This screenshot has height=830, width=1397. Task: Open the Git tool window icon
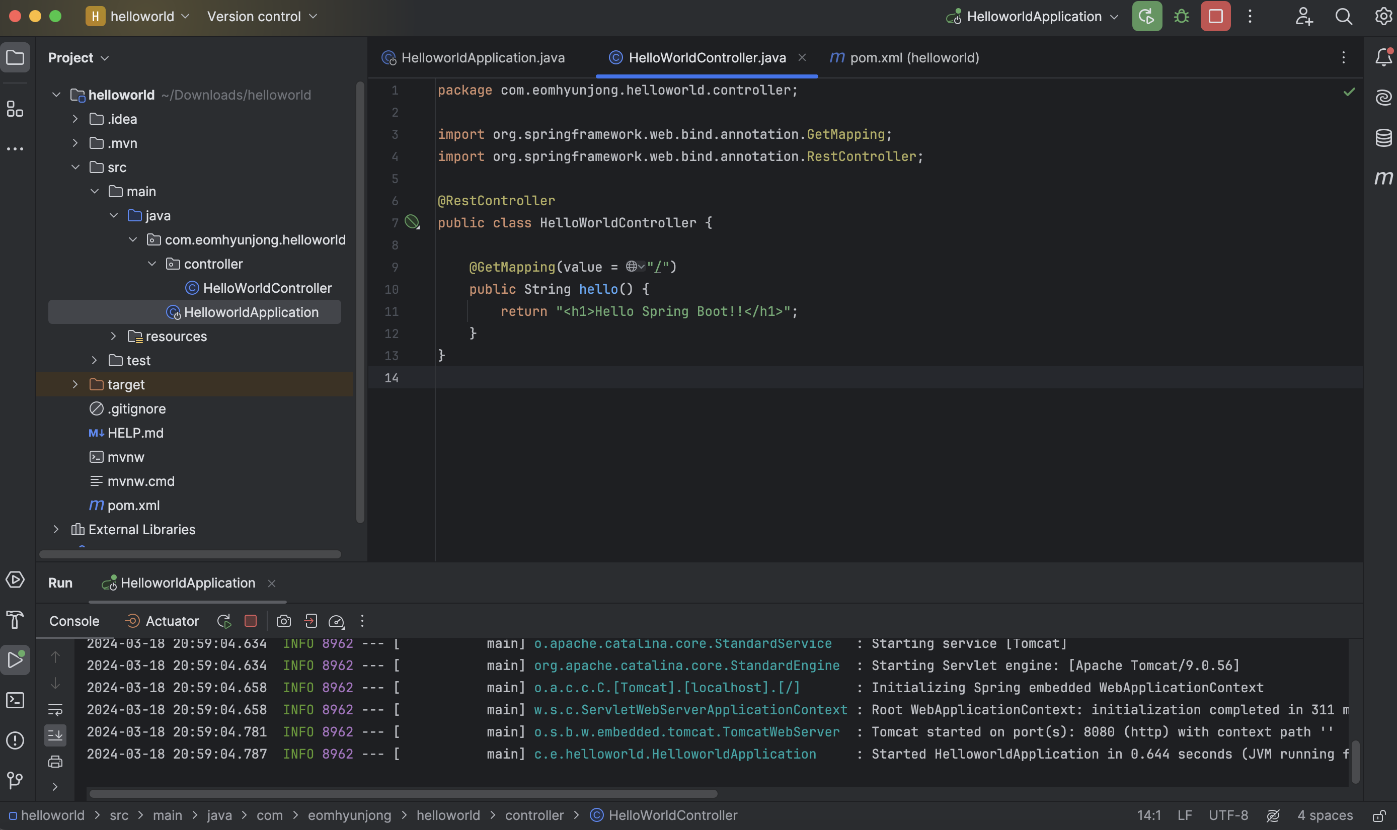15,779
